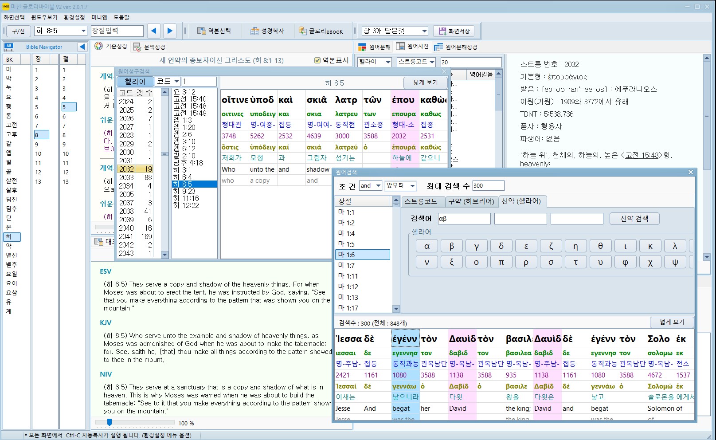
Task: Collapse the Bible Navigator panel arrow
Action: 82,47
